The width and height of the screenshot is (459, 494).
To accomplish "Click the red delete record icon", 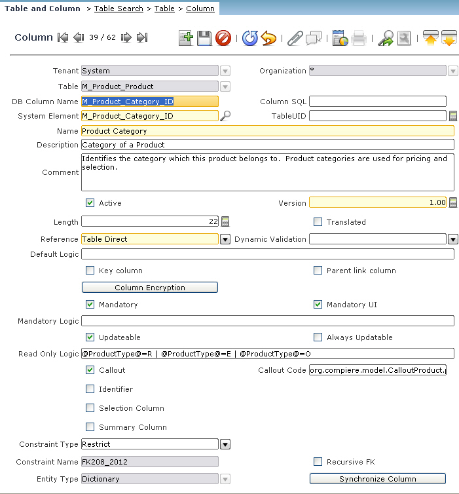I will click(223, 38).
